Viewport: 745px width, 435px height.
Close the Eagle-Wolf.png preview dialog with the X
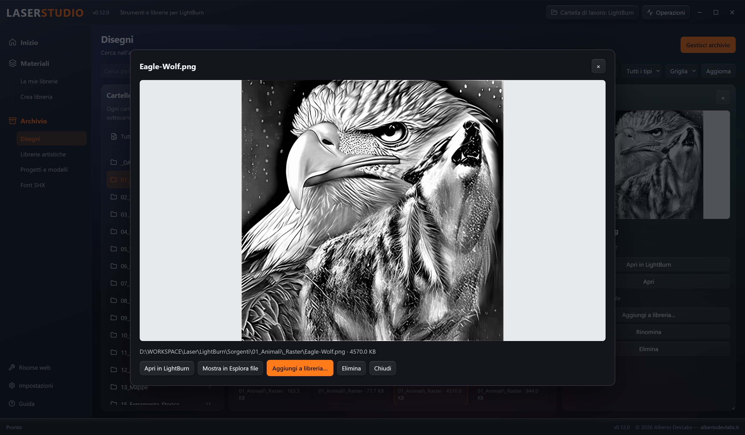pyautogui.click(x=598, y=66)
